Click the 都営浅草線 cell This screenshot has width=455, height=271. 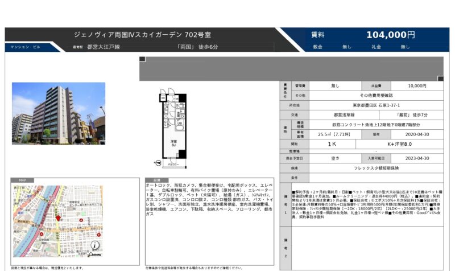344,115
